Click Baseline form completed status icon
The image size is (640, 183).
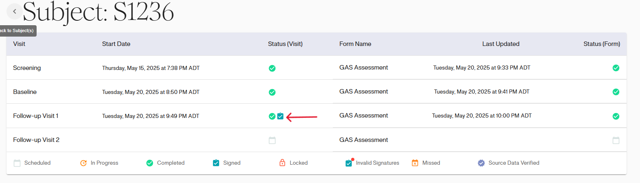pyautogui.click(x=616, y=92)
